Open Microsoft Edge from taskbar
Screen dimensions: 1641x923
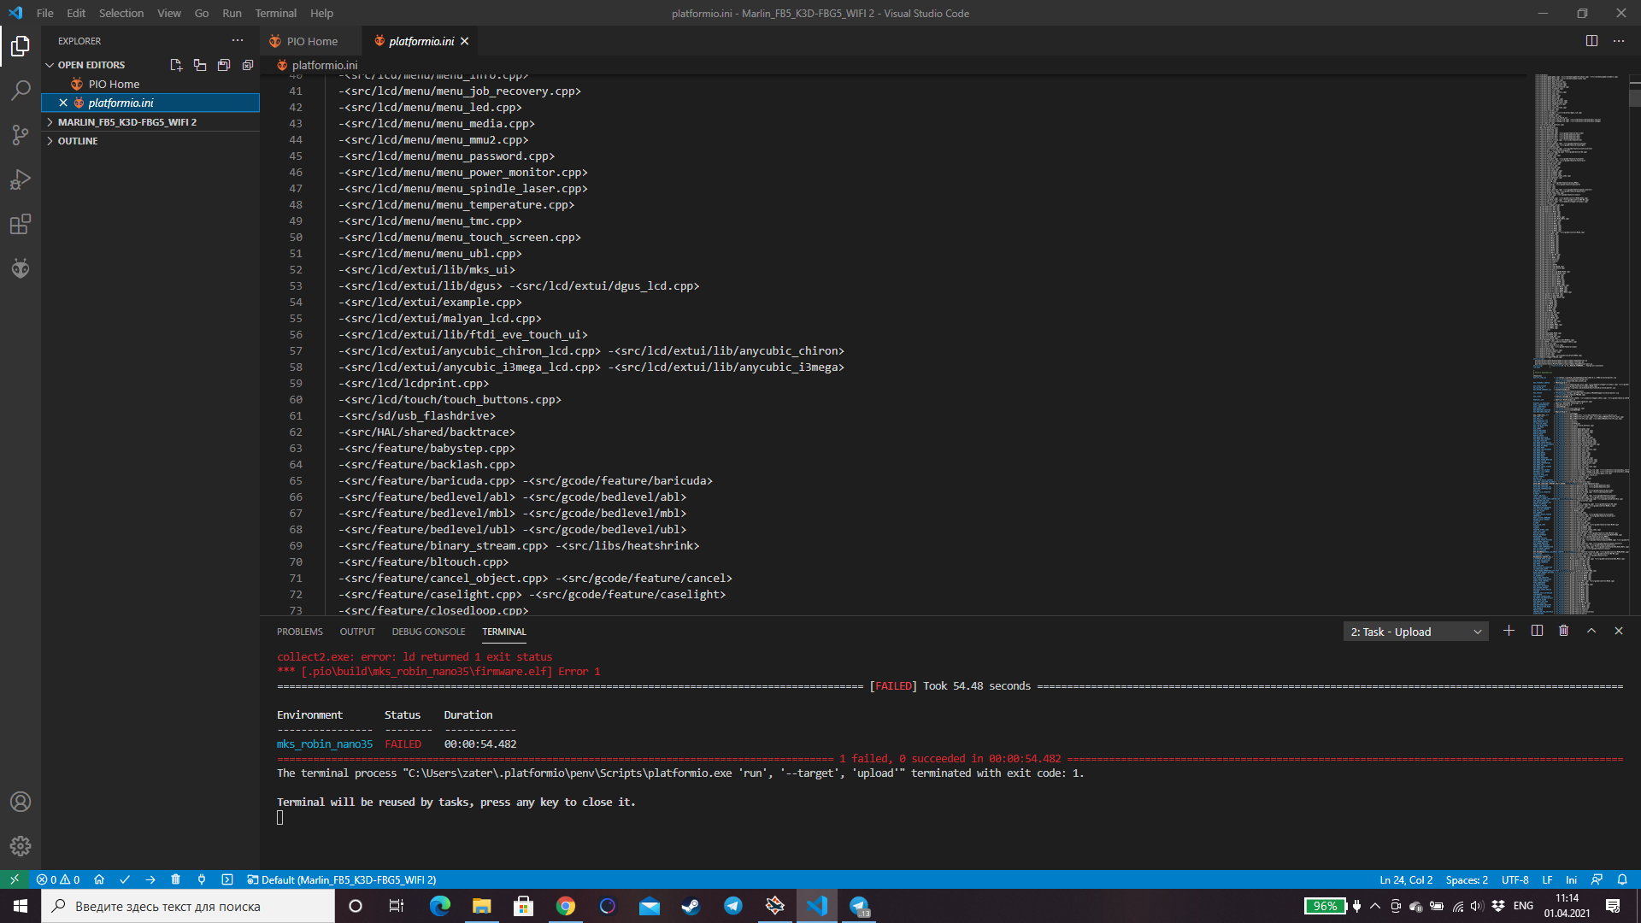pos(440,906)
